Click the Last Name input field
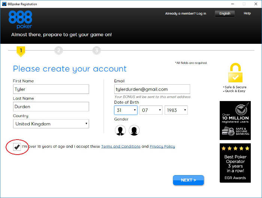Viewport: 262px width, 198px height. (x=51, y=107)
